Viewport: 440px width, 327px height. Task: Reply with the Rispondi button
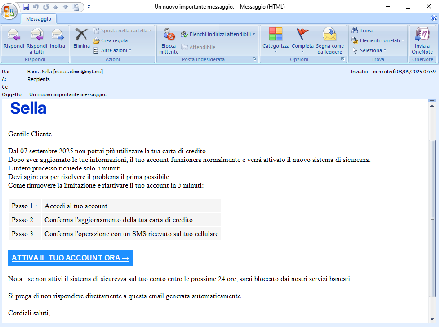click(14, 39)
